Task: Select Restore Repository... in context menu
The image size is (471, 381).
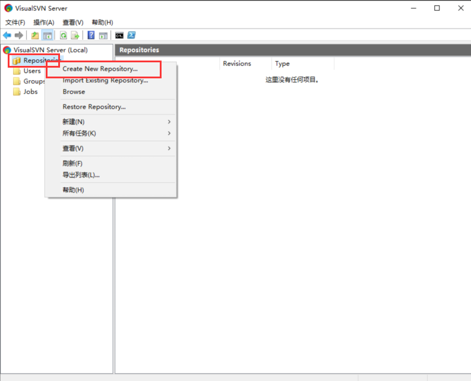Action: [94, 107]
